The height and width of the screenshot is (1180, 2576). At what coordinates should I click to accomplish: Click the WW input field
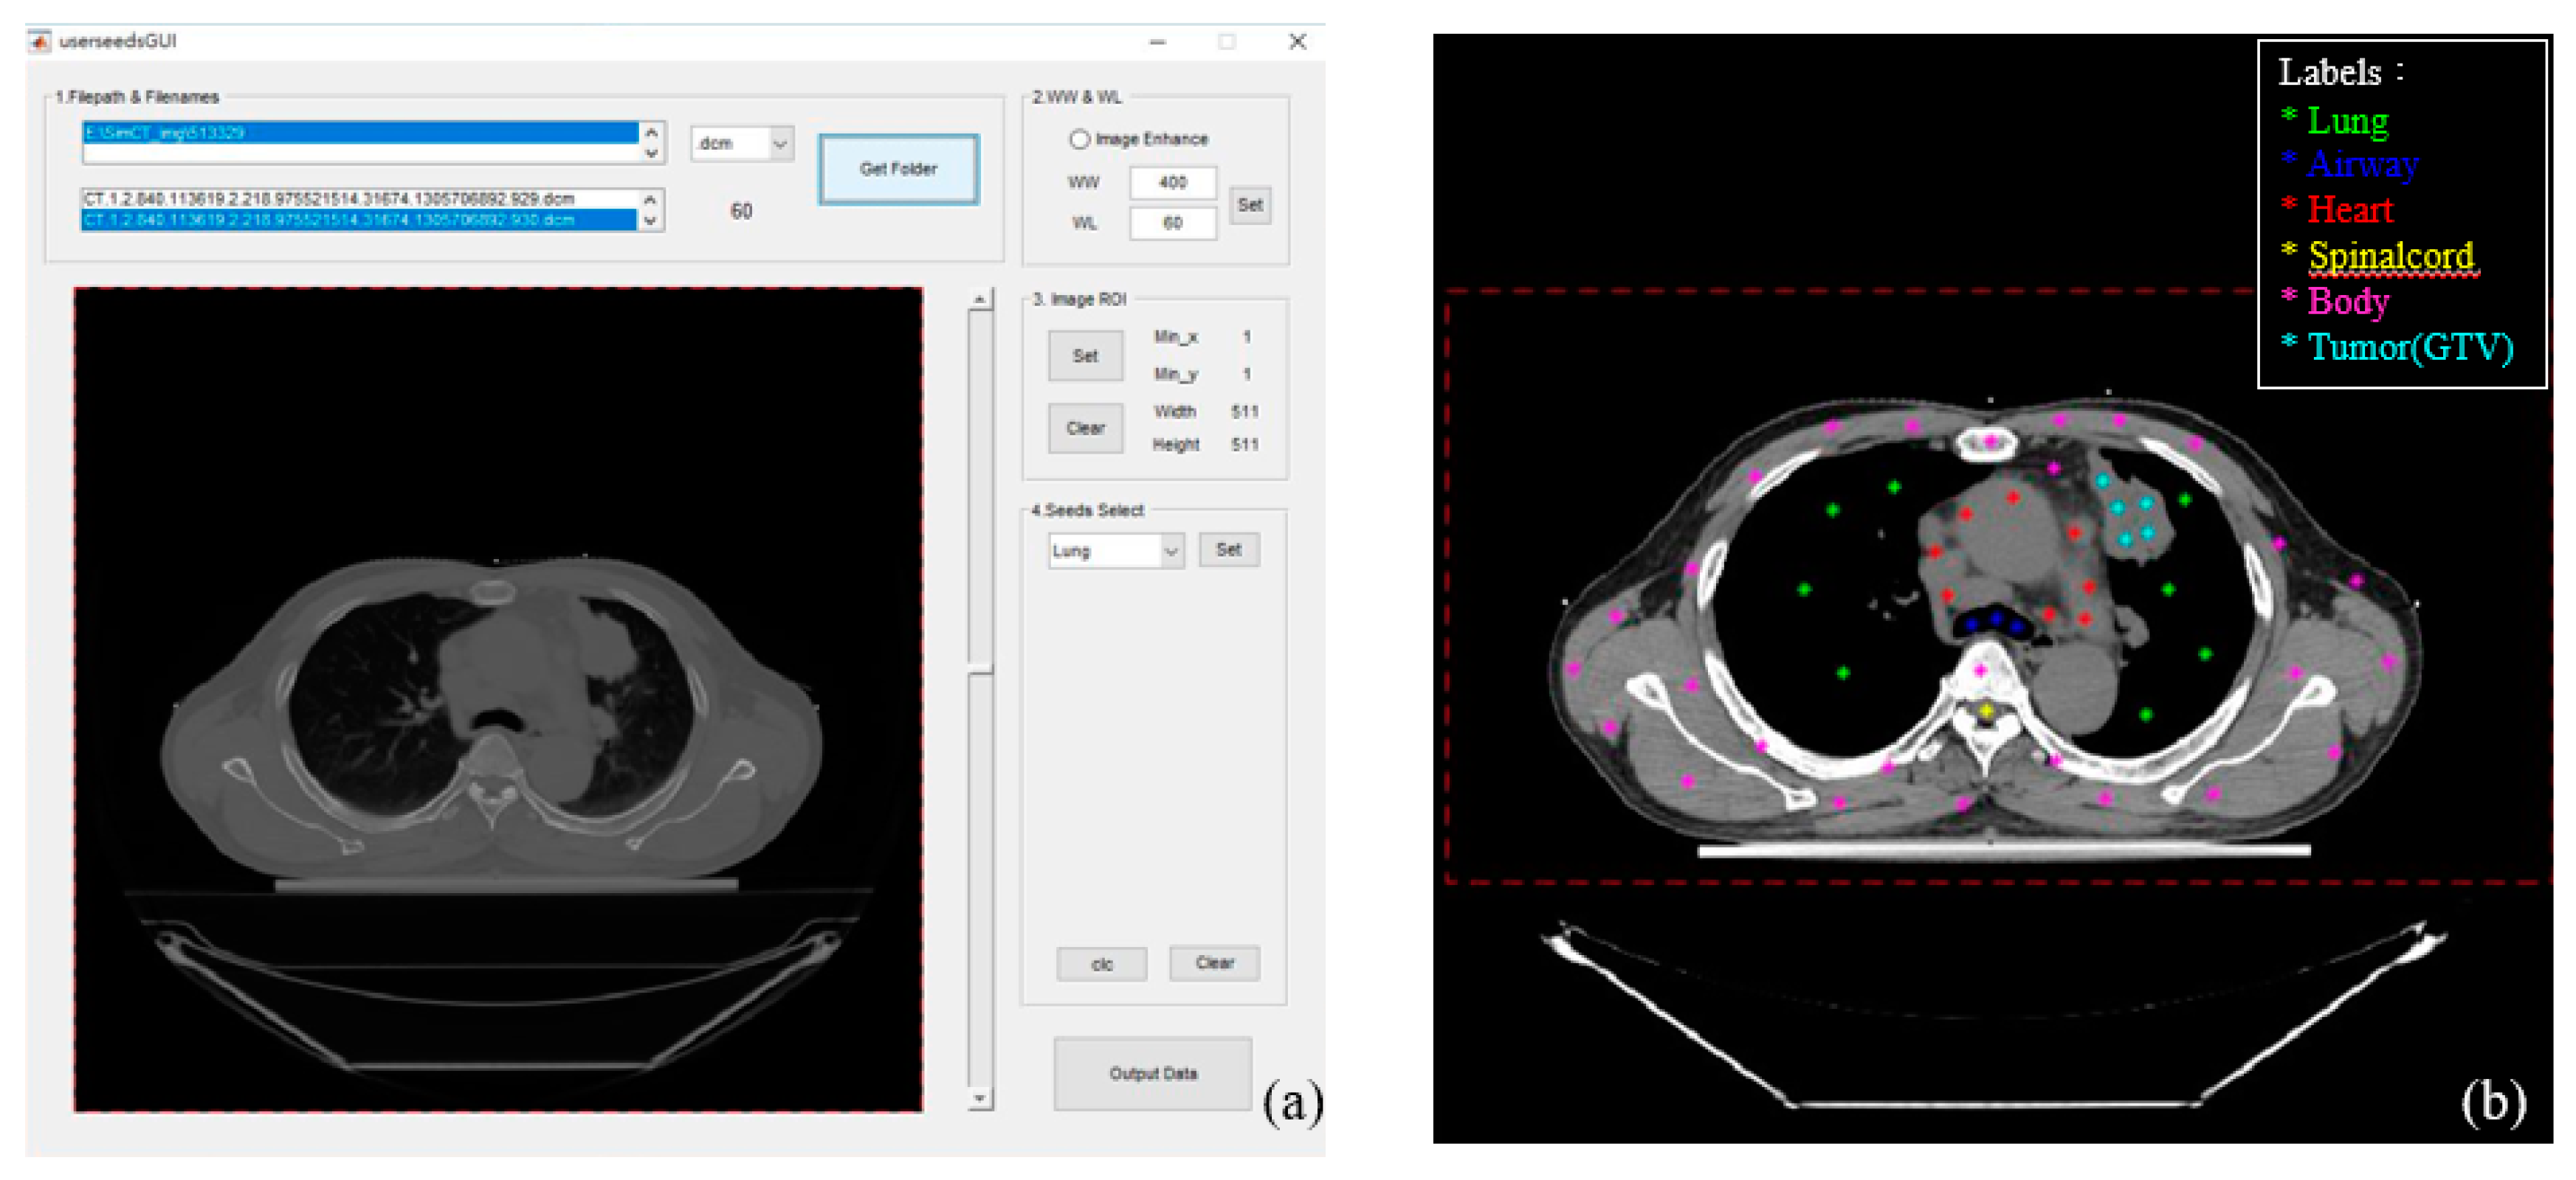click(x=1172, y=182)
